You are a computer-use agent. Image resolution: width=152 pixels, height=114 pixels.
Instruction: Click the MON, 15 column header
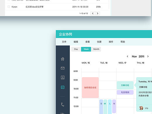coord(86,63)
